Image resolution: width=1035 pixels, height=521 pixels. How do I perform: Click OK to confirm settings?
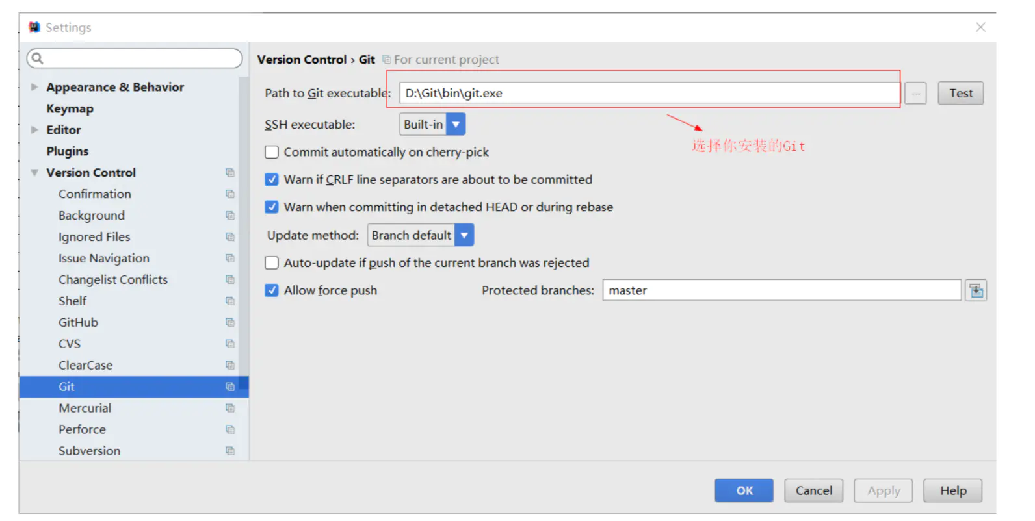744,490
